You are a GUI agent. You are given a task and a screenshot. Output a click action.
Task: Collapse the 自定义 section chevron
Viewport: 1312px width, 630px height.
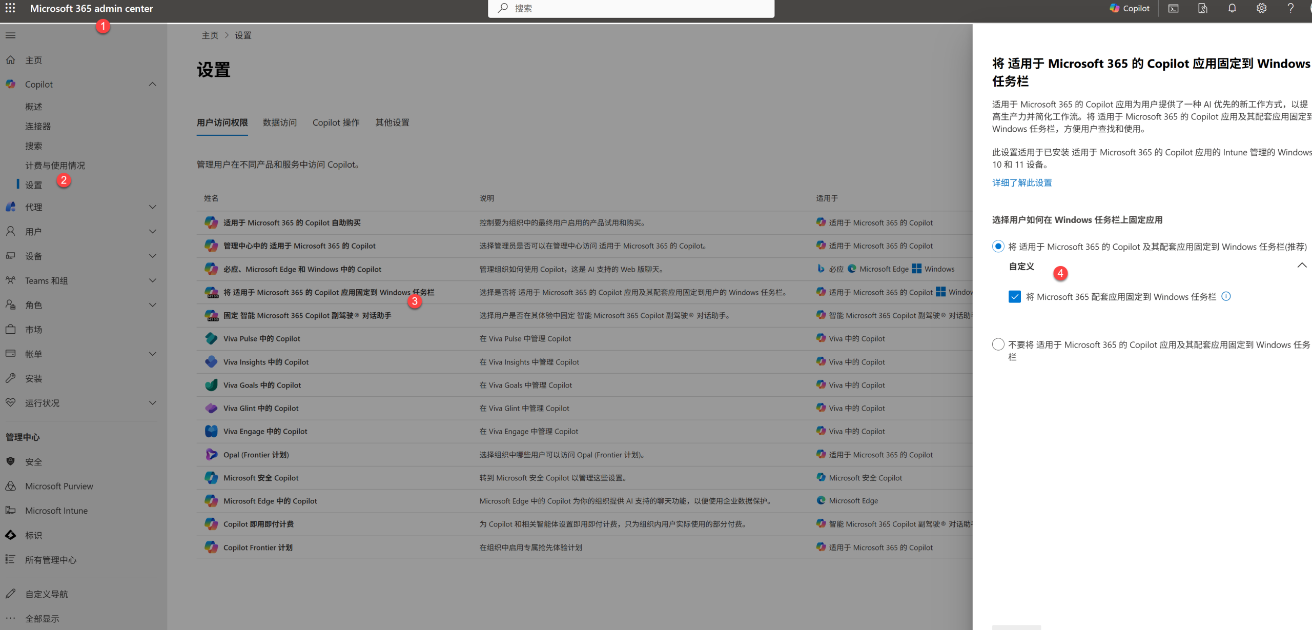[1301, 266]
